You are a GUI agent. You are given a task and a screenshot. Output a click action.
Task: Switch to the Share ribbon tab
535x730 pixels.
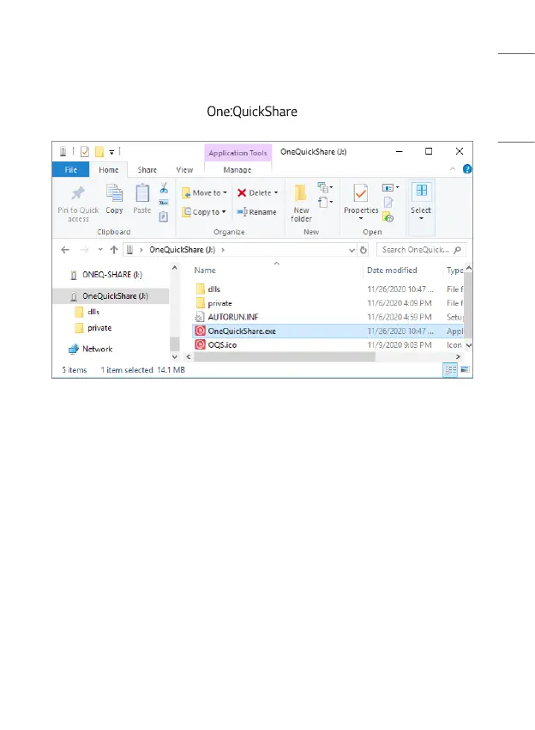(x=147, y=170)
